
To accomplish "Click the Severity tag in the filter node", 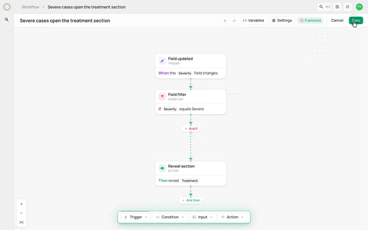I will pyautogui.click(x=170, y=109).
